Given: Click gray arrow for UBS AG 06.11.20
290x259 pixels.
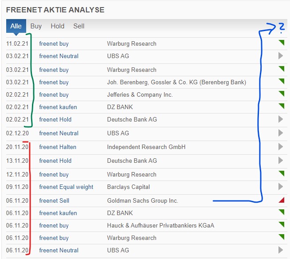Looking at the screenshot, I should click(281, 250).
